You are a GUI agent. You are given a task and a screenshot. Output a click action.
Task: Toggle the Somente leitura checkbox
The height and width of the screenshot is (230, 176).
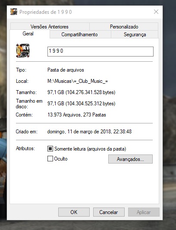tap(50, 149)
